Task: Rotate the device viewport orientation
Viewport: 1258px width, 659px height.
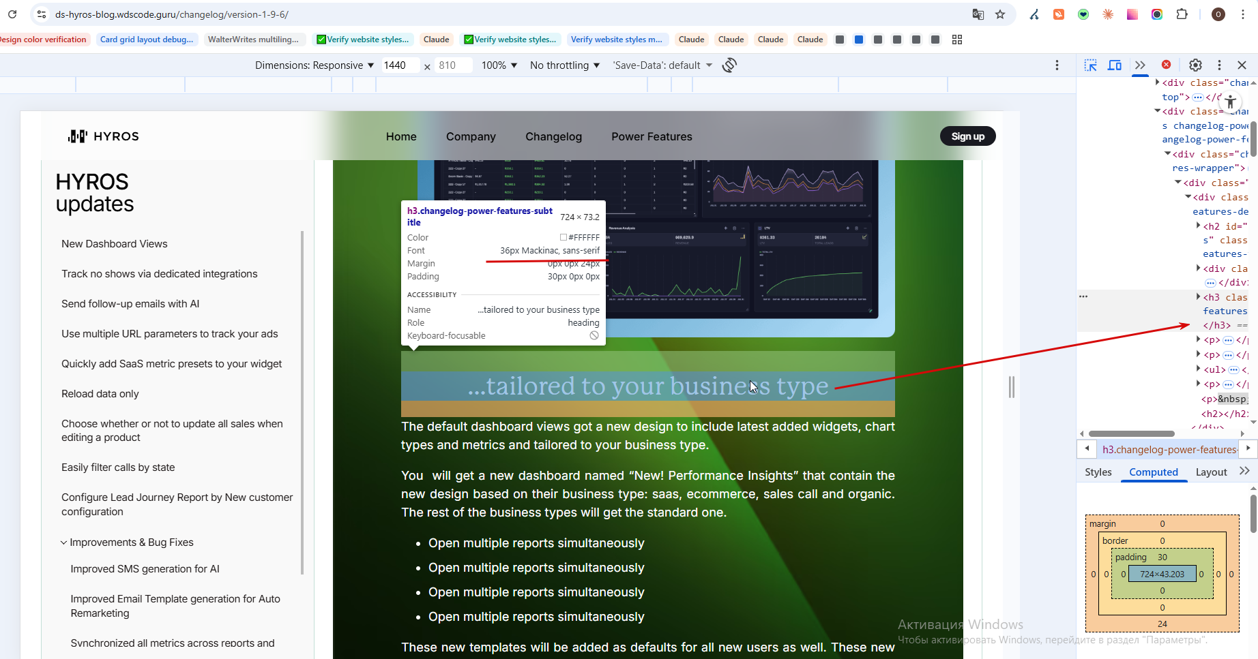Action: point(729,65)
